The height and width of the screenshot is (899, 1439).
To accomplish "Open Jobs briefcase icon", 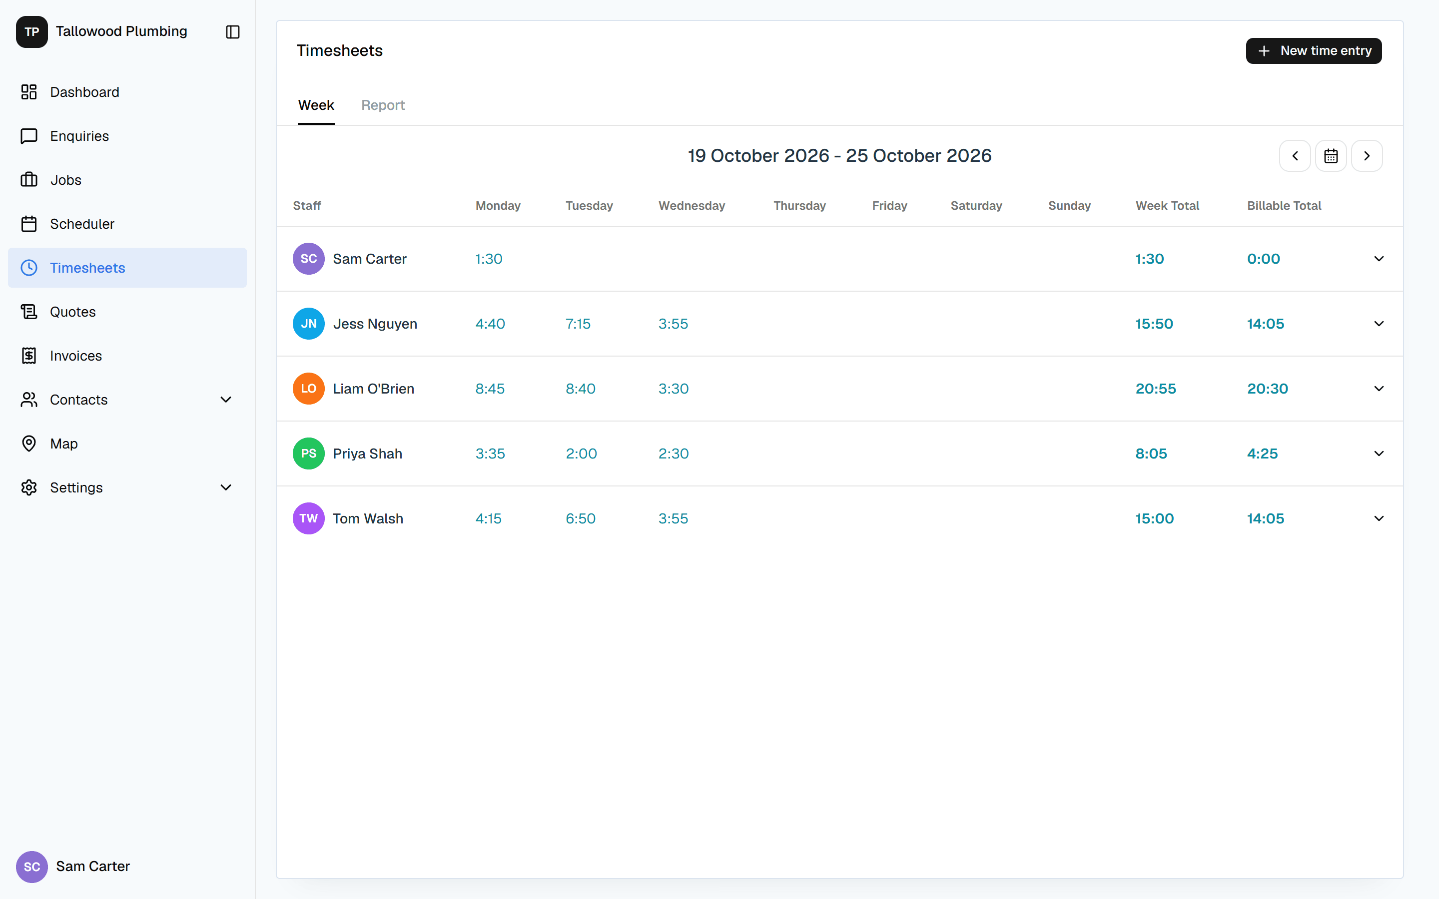I will [x=28, y=180].
